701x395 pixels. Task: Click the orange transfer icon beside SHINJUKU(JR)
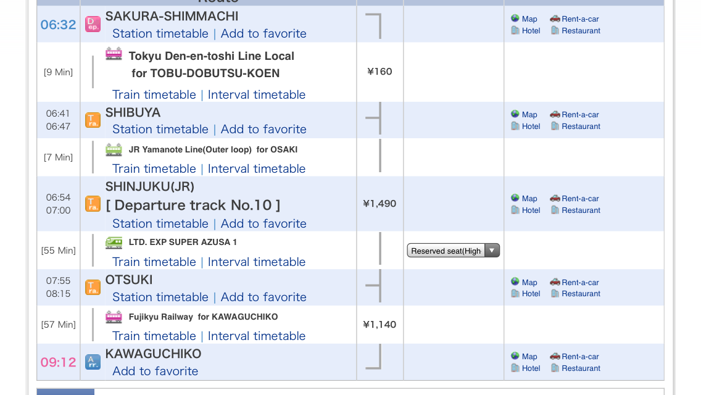click(x=93, y=204)
